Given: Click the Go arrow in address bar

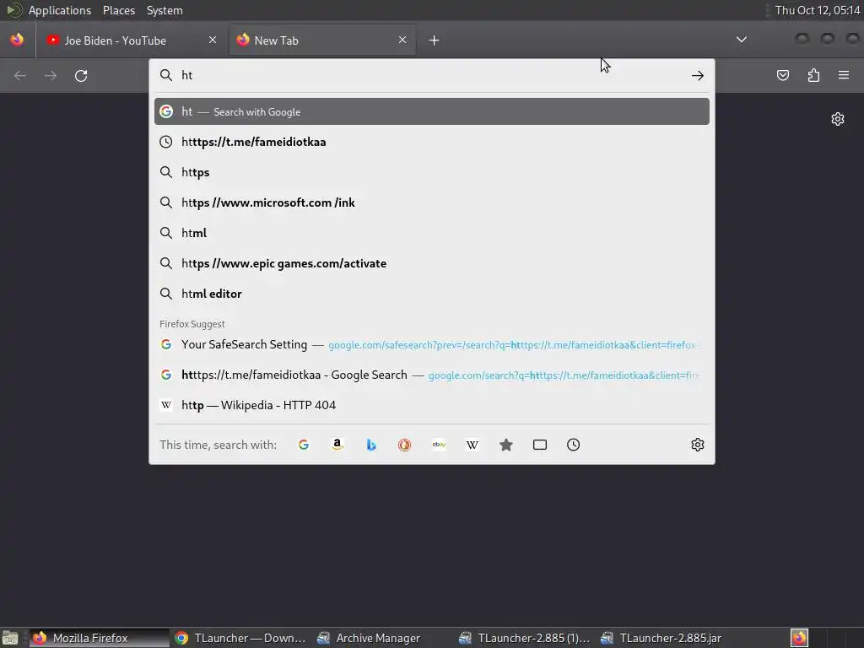Looking at the screenshot, I should pyautogui.click(x=698, y=75).
